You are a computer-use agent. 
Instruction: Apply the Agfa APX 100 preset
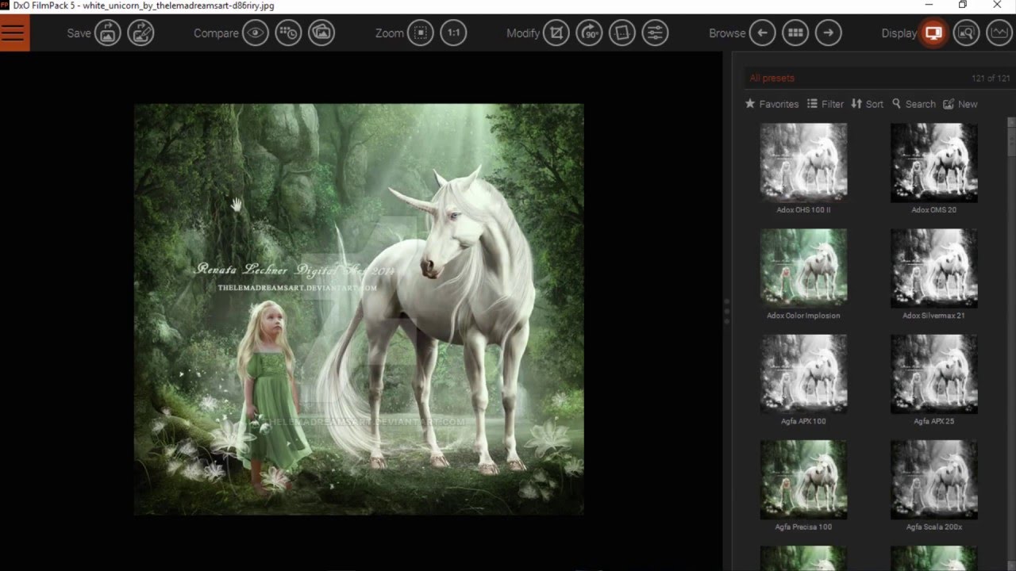(x=803, y=379)
